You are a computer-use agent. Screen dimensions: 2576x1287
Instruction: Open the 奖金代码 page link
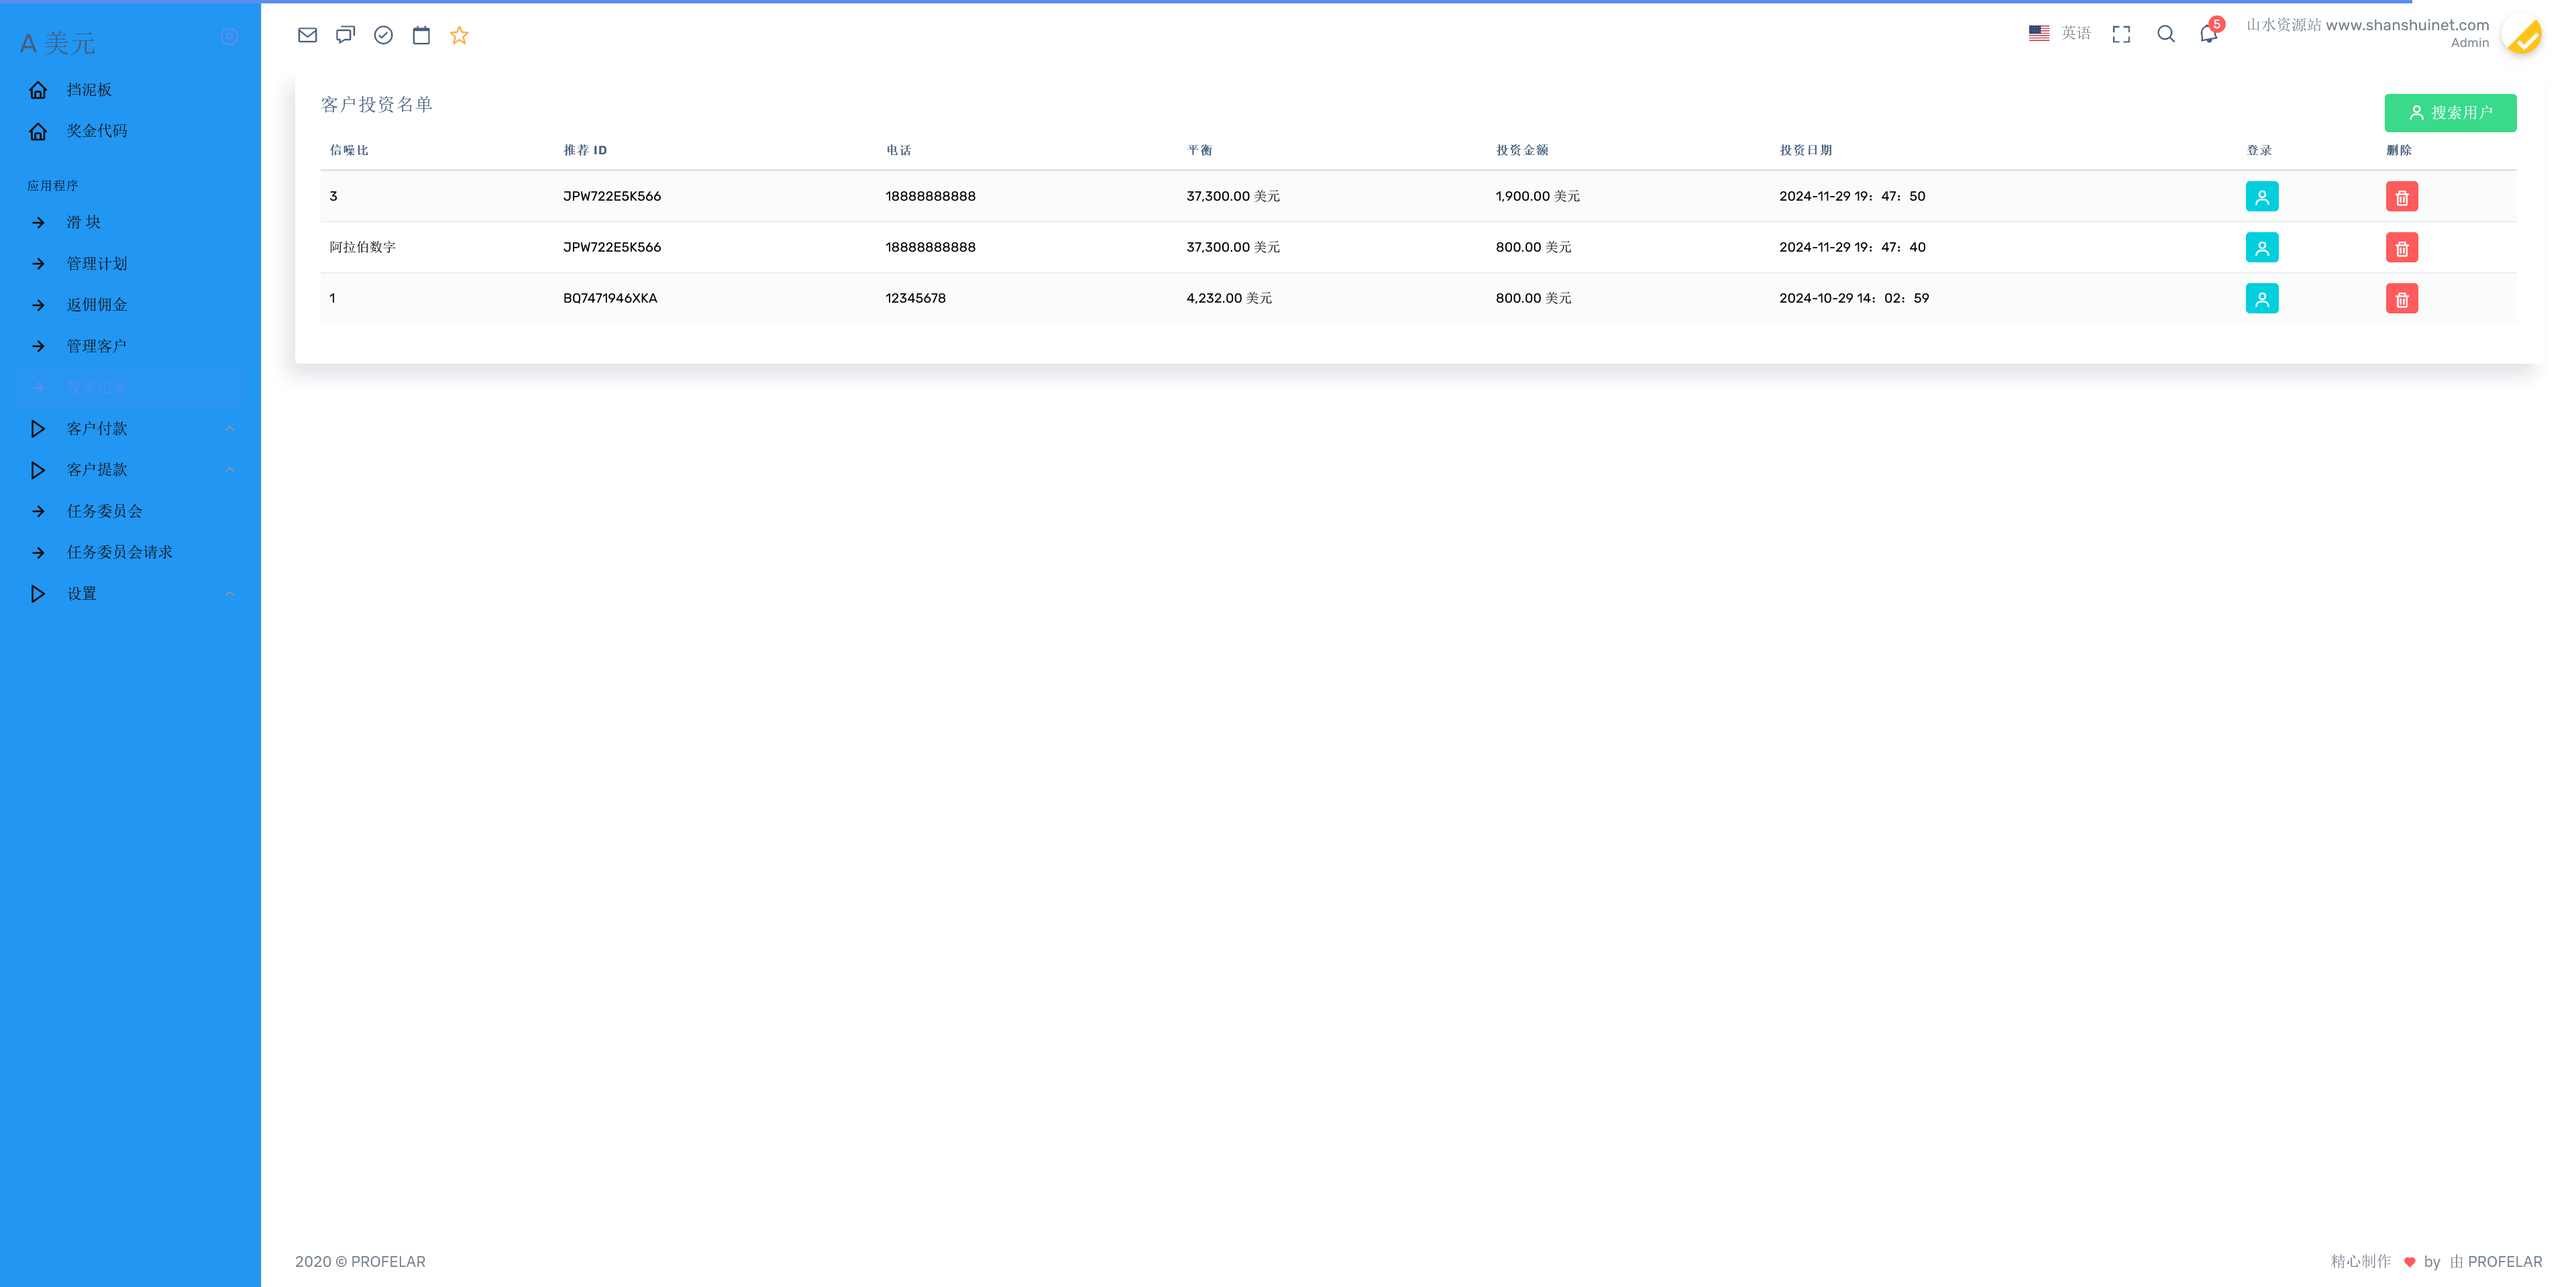96,131
